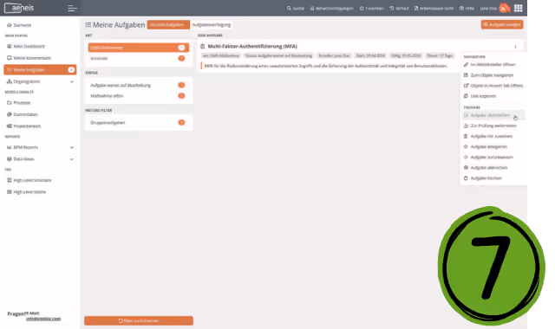Open Verlauf history in top bar
555x329 pixels.
399,8
